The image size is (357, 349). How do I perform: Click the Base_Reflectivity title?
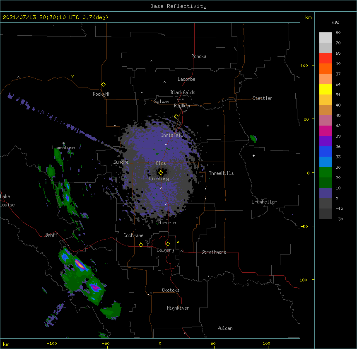point(178,6)
